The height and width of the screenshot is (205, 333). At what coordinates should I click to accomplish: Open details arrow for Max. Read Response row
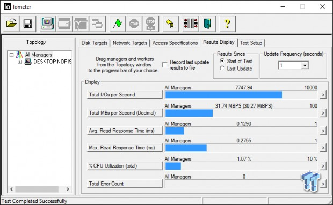click(x=323, y=148)
